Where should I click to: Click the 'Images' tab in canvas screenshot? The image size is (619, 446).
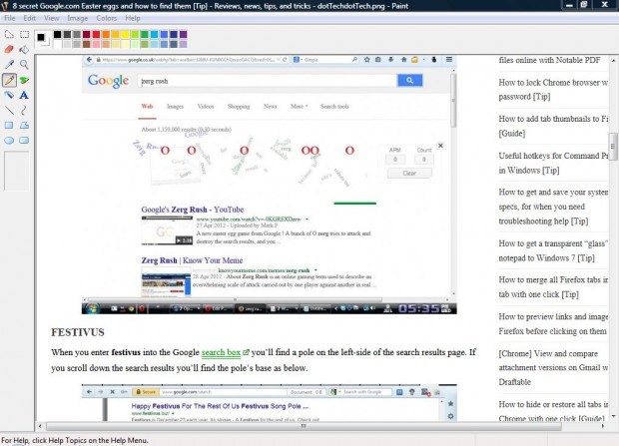pos(175,106)
